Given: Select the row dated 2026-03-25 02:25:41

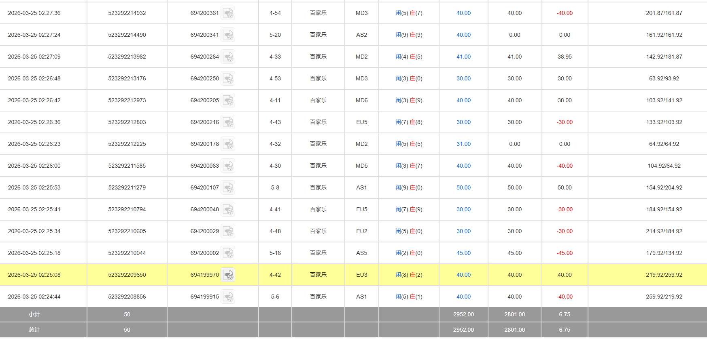Looking at the screenshot, I should click(x=34, y=210).
